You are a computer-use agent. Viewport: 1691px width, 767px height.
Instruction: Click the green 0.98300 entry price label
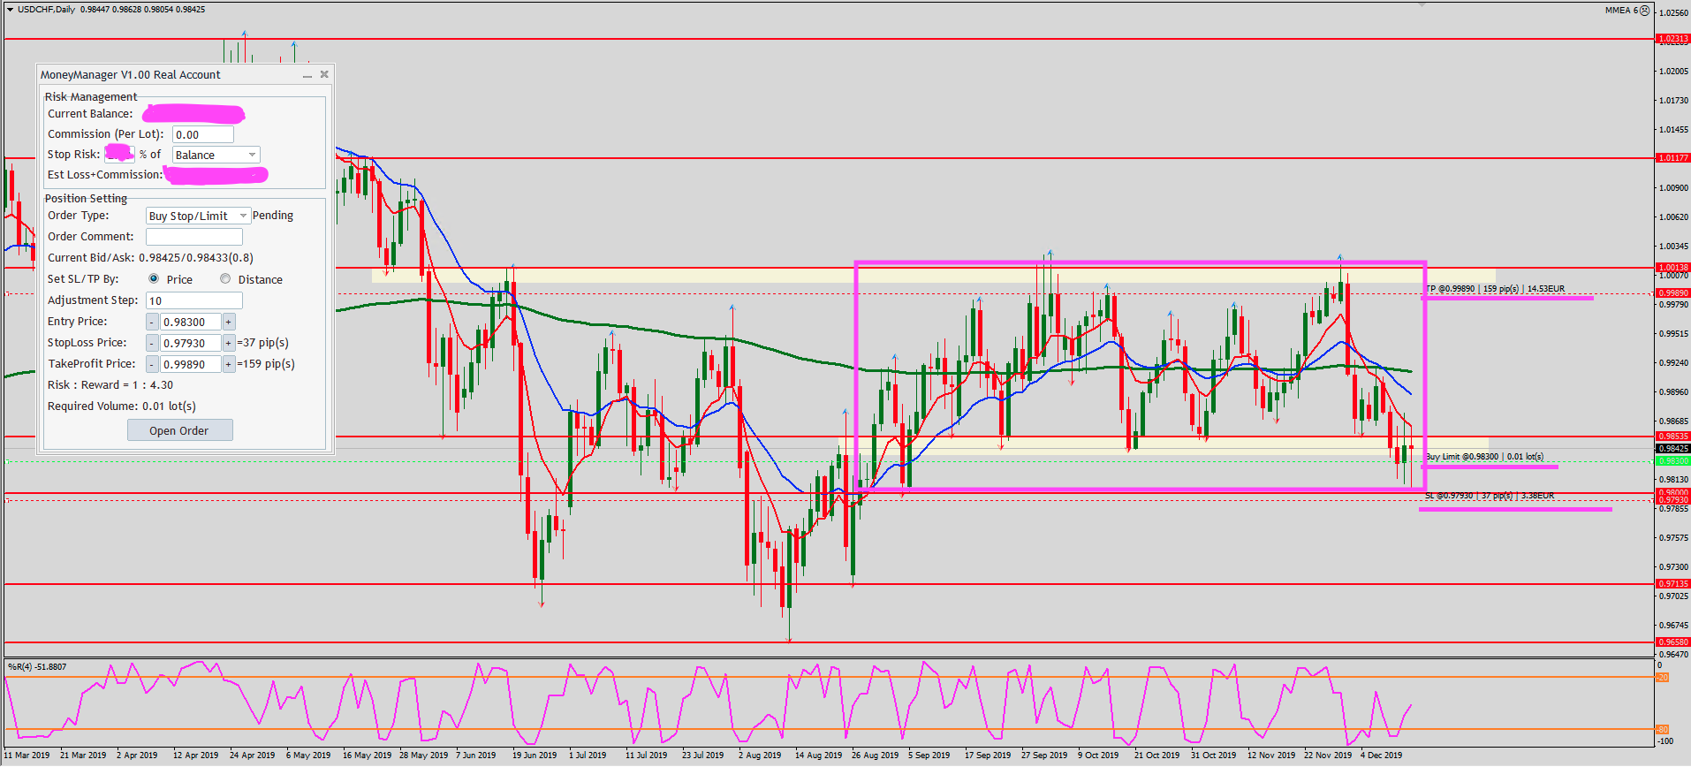tap(1672, 461)
